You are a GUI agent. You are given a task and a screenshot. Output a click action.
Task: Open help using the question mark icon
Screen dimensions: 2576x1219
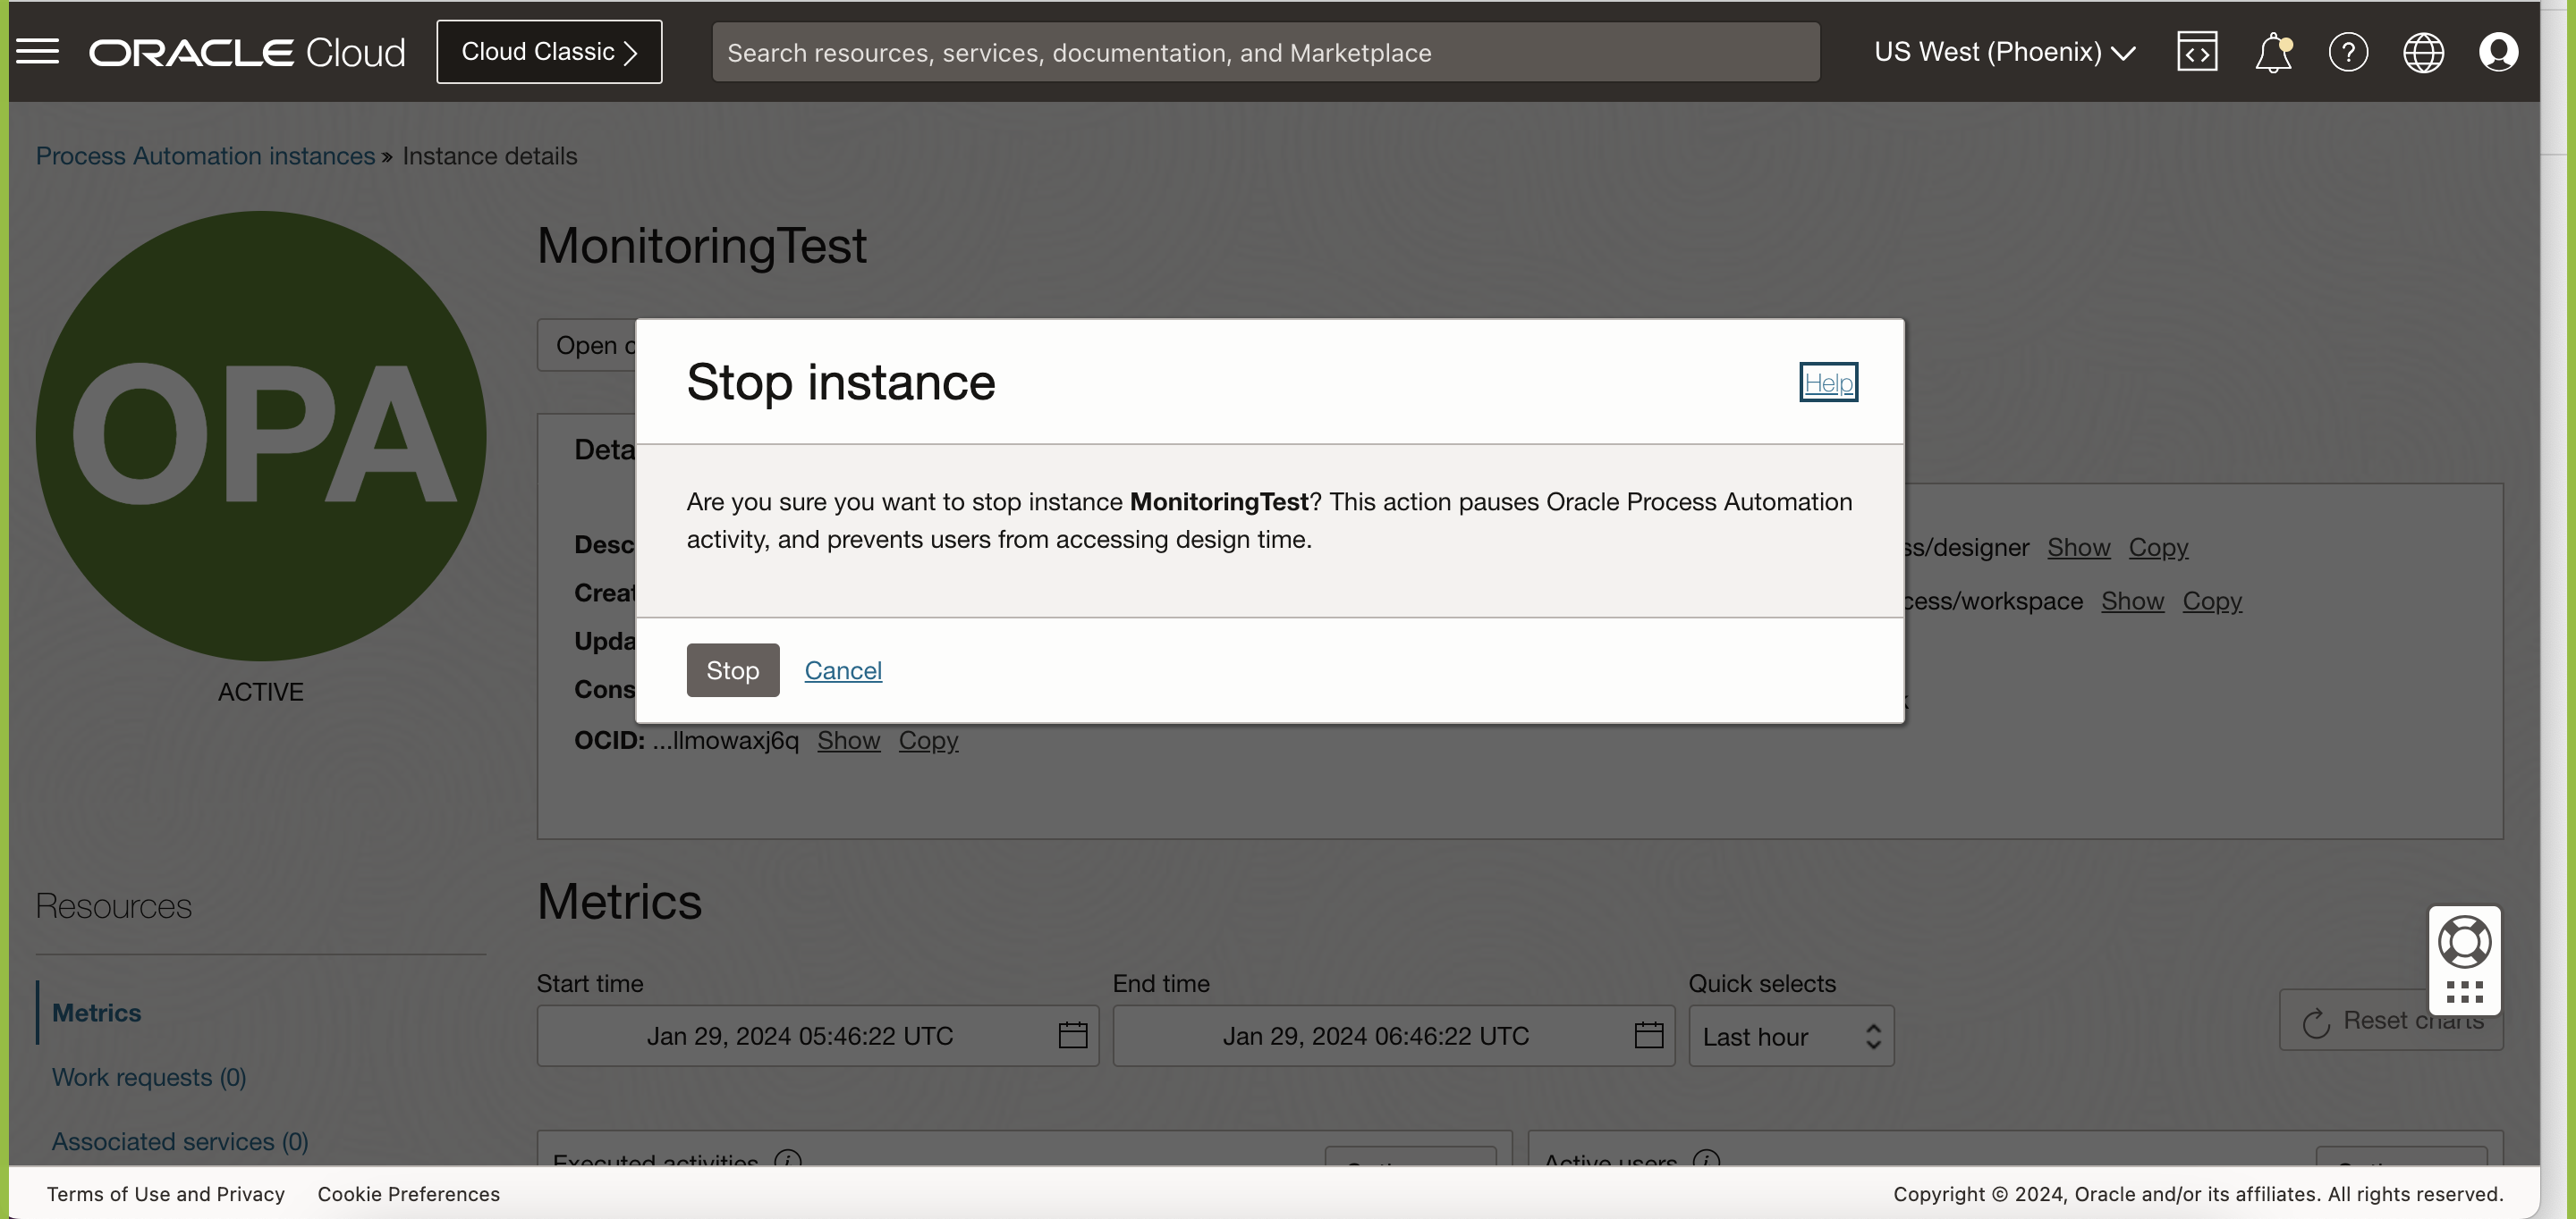pyautogui.click(x=2349, y=51)
